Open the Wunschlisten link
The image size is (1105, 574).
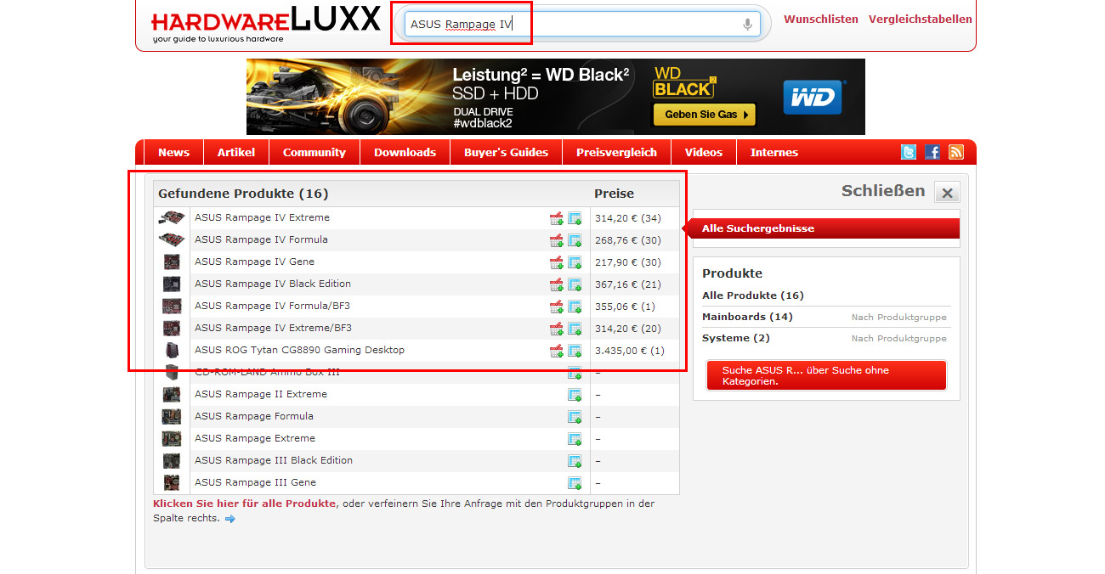point(821,19)
